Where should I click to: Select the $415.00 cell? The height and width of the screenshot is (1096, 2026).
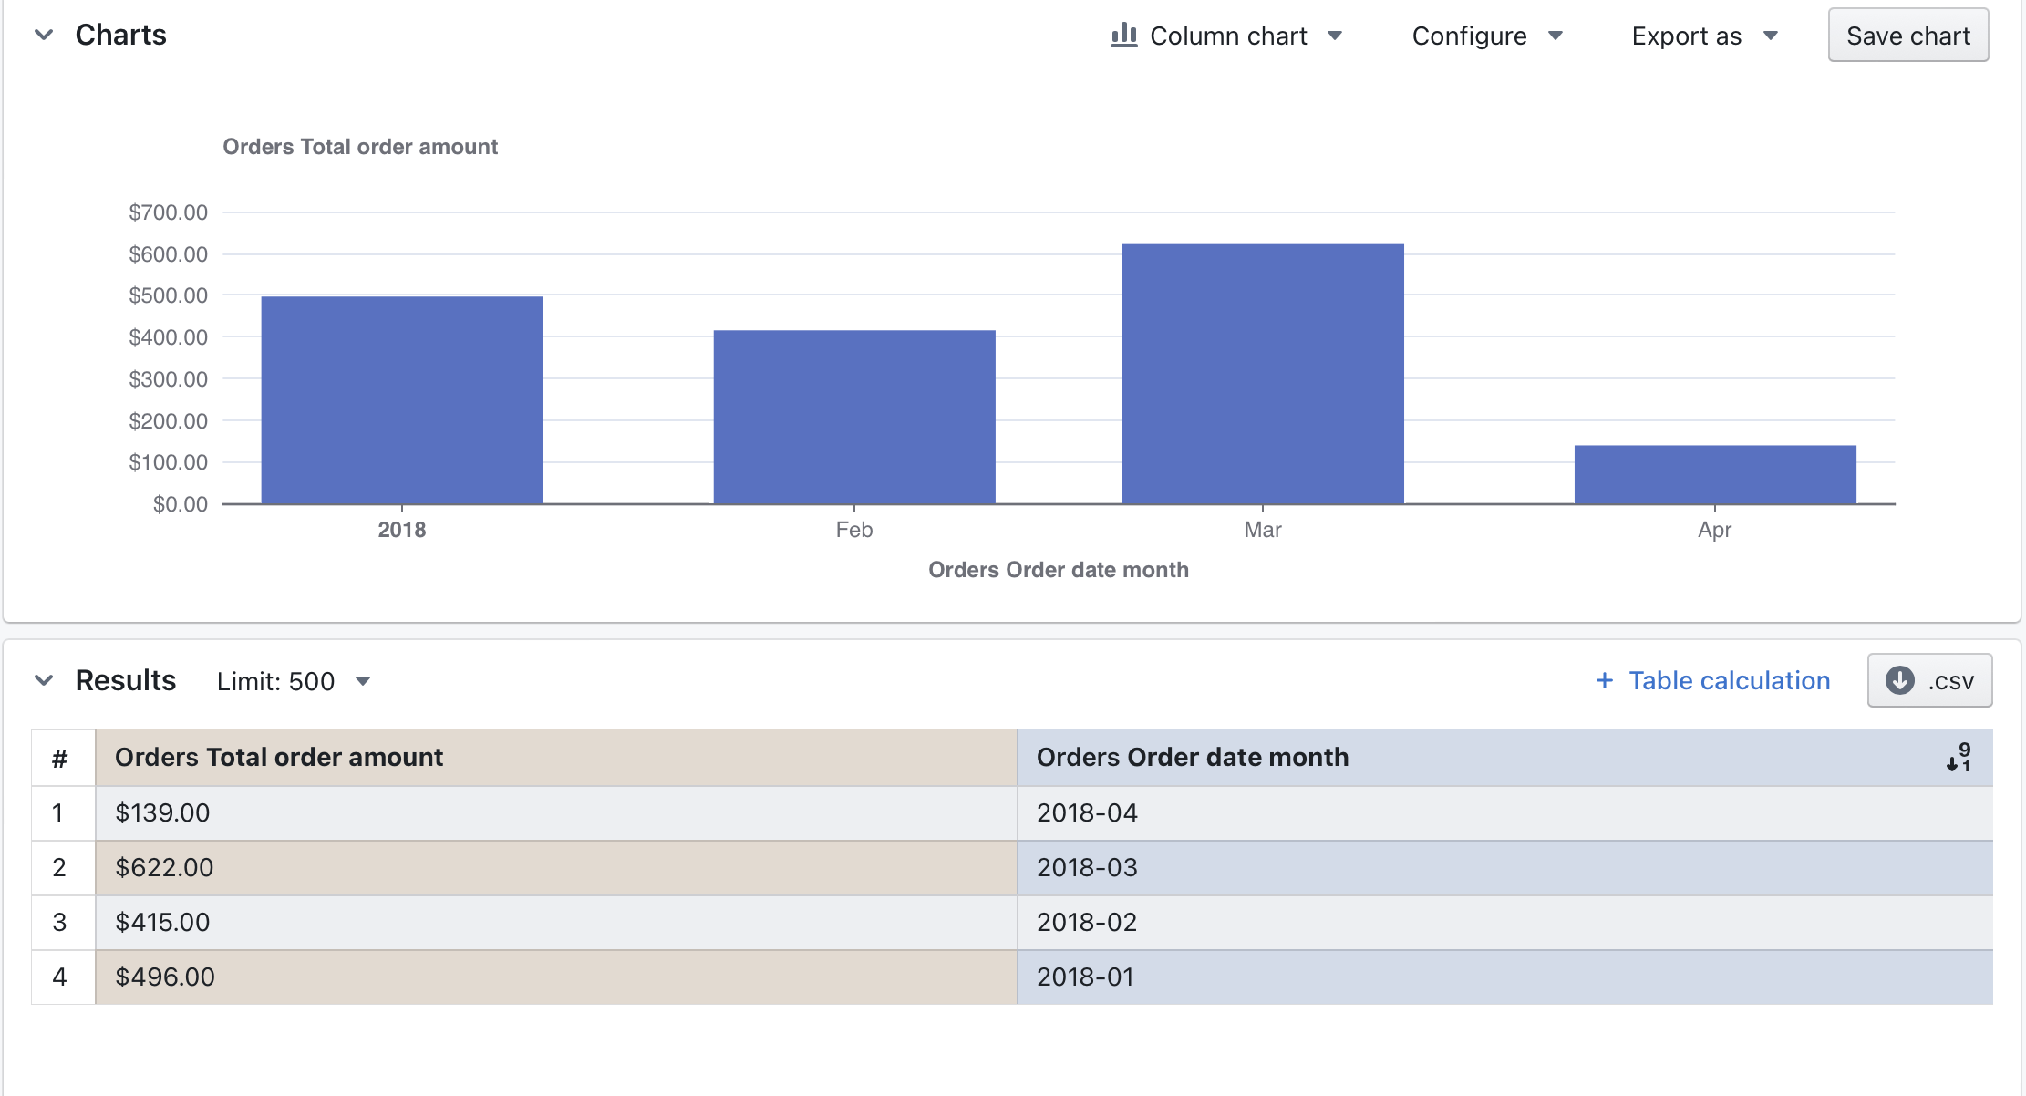[556, 923]
